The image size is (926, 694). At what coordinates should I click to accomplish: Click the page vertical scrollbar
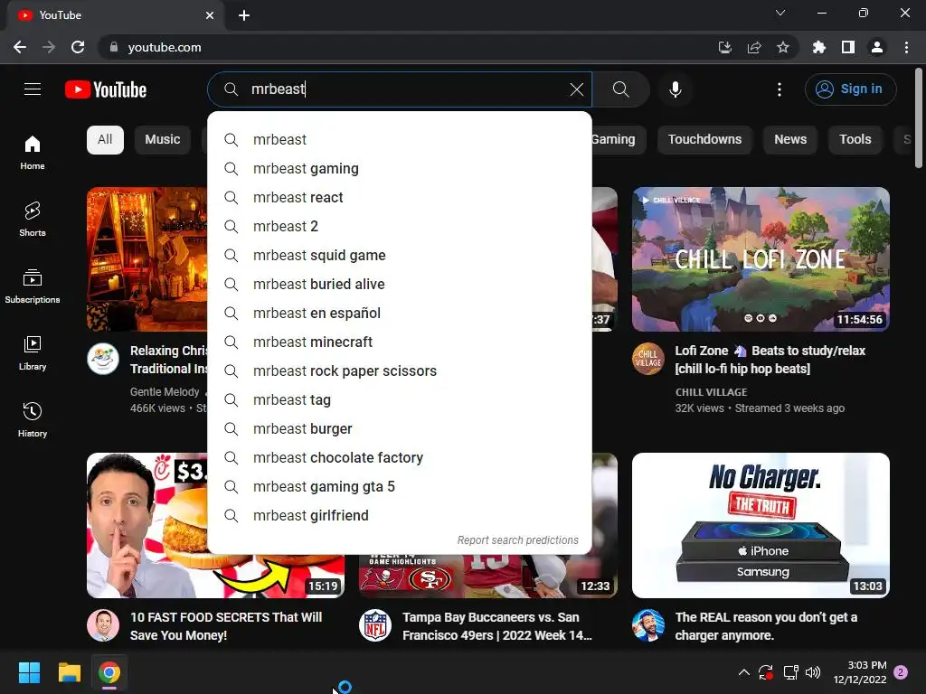coord(919,118)
